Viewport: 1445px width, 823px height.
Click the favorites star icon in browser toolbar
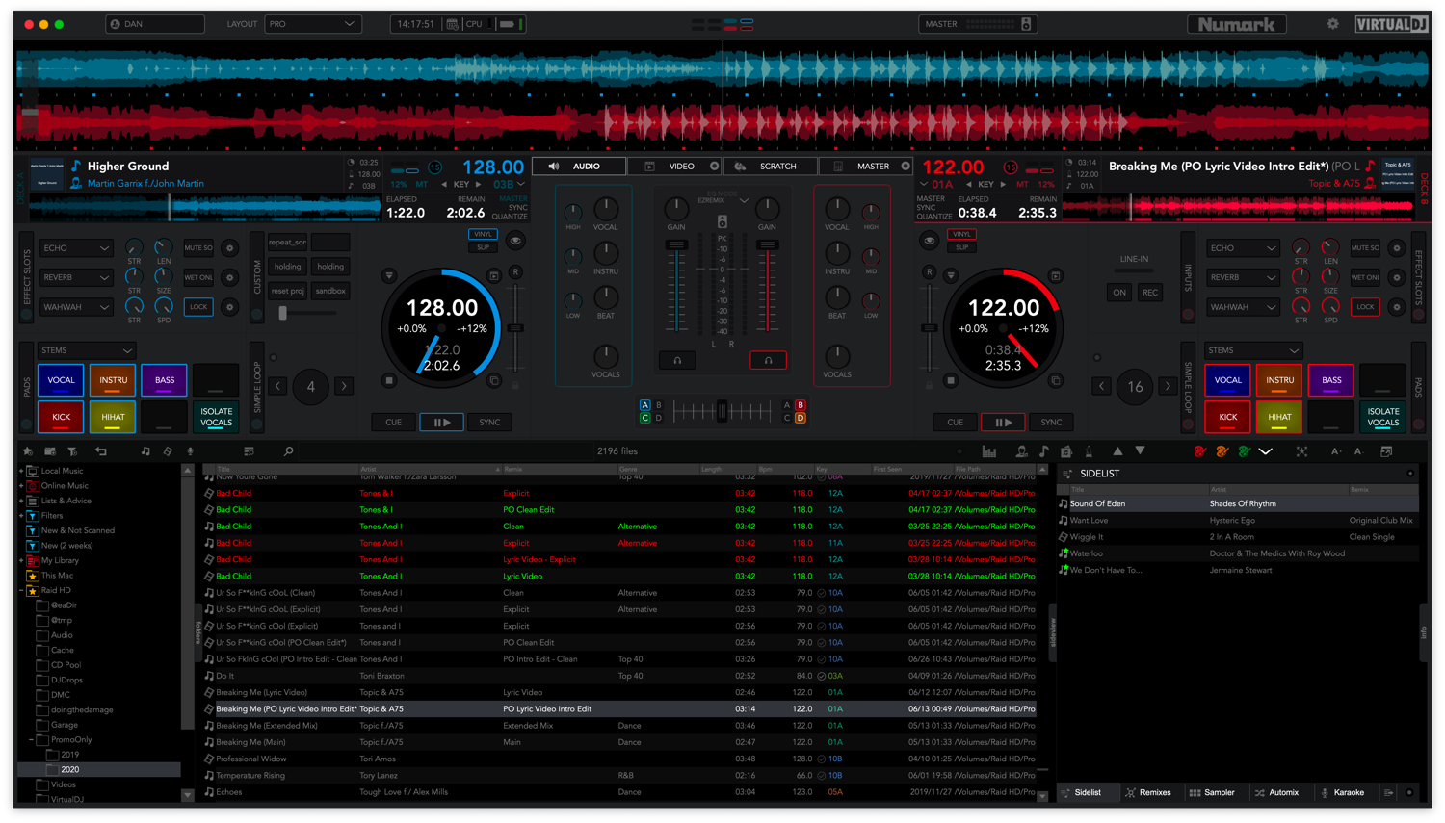click(28, 451)
